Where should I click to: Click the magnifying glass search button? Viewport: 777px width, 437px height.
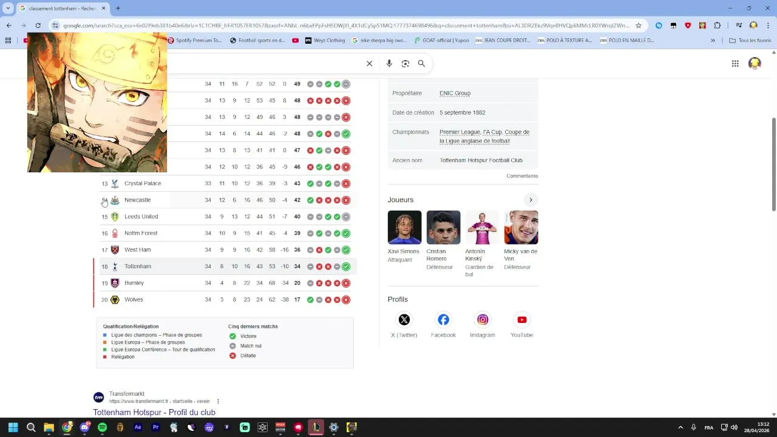[x=421, y=63]
